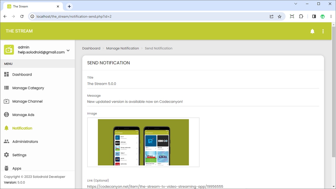Click the THE STREAM header title
The width and height of the screenshot is (336, 189).
(x=19, y=31)
